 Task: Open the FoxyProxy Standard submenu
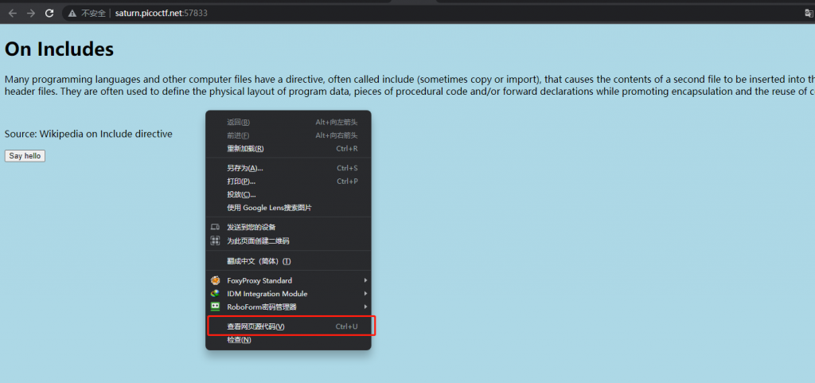(288, 280)
